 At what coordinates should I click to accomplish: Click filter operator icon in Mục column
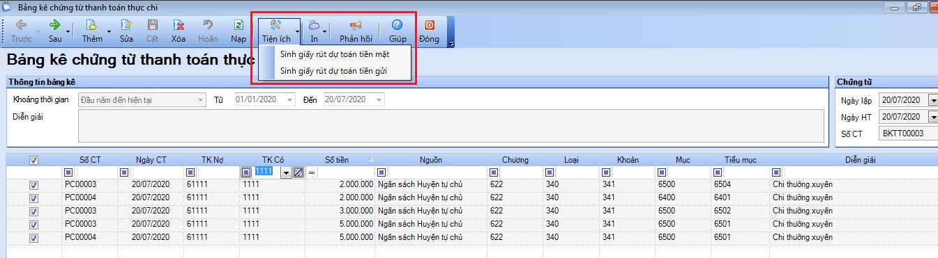point(661,172)
